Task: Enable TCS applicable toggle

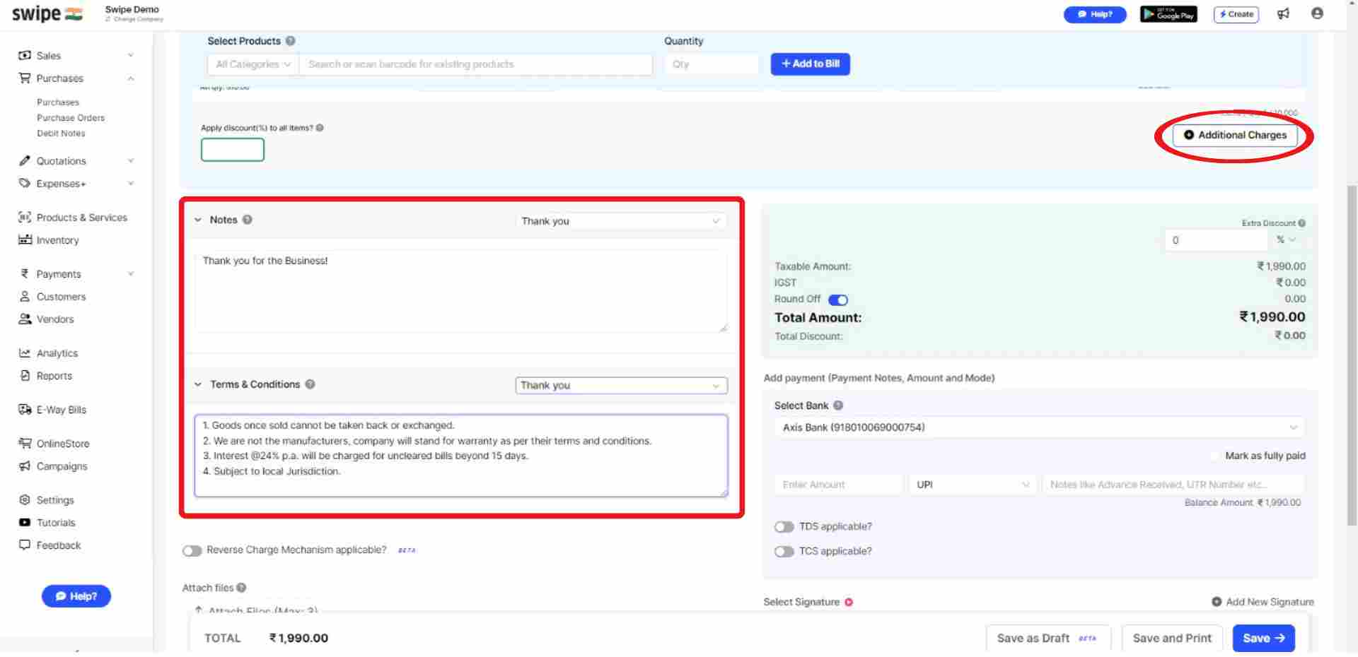Action: (x=784, y=552)
